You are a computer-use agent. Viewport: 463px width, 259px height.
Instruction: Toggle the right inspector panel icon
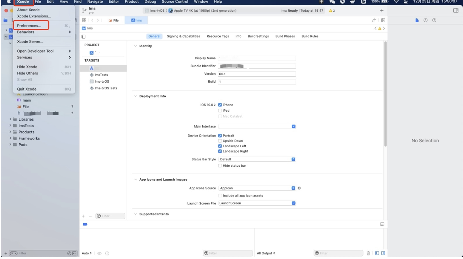pos(456,11)
